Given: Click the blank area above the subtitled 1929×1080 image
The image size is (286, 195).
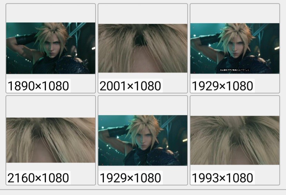Looking at the screenshot, I should [x=235, y=13].
